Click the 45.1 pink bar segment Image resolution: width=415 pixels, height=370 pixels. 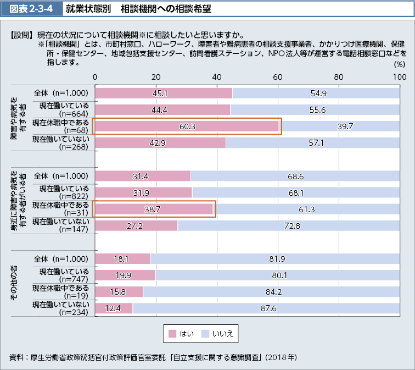pyautogui.click(x=164, y=93)
